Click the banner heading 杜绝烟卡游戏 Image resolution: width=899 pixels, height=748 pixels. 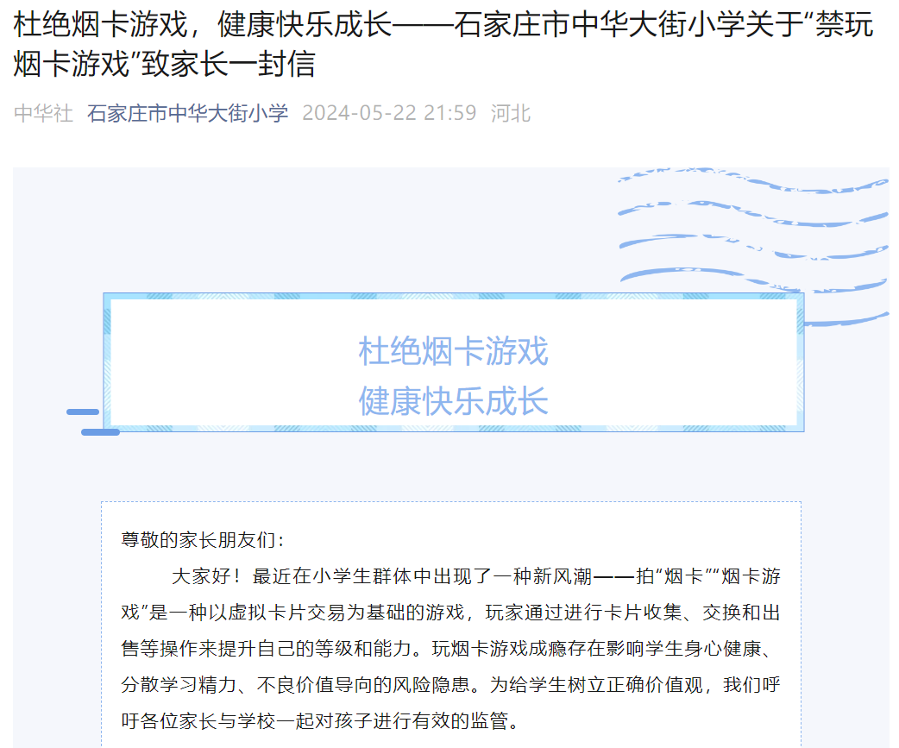click(x=453, y=351)
